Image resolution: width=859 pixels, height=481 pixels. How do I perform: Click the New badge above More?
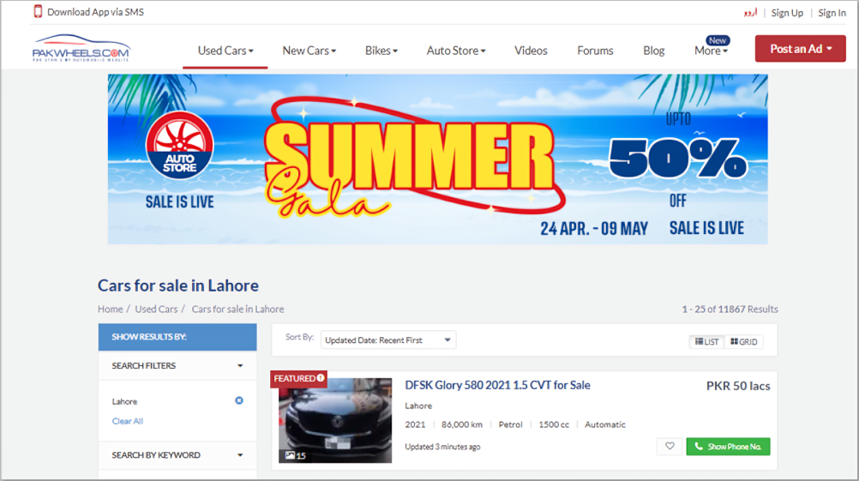pos(718,40)
